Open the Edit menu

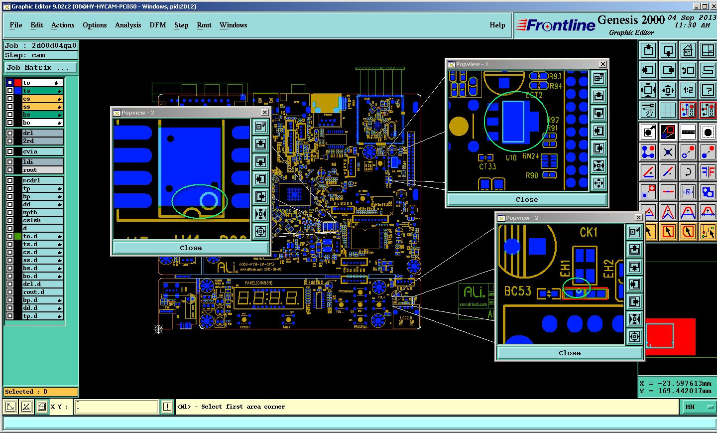tap(37, 25)
